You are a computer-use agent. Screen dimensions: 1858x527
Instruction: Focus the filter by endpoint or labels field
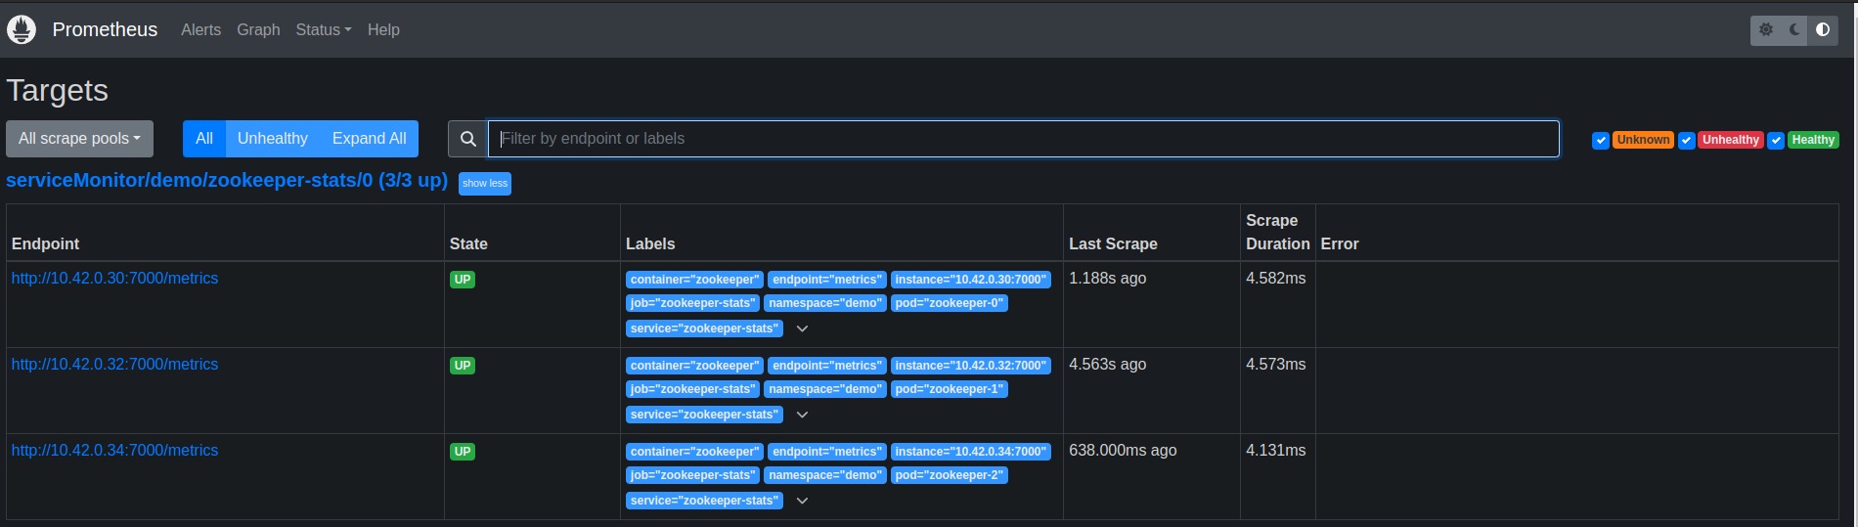(x=1023, y=139)
